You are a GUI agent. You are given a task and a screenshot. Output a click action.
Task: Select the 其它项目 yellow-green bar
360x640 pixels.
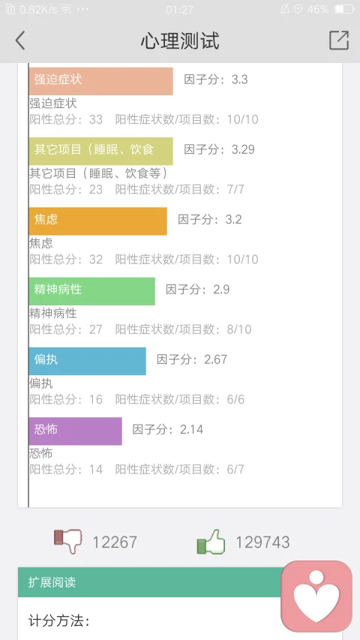tap(100, 151)
